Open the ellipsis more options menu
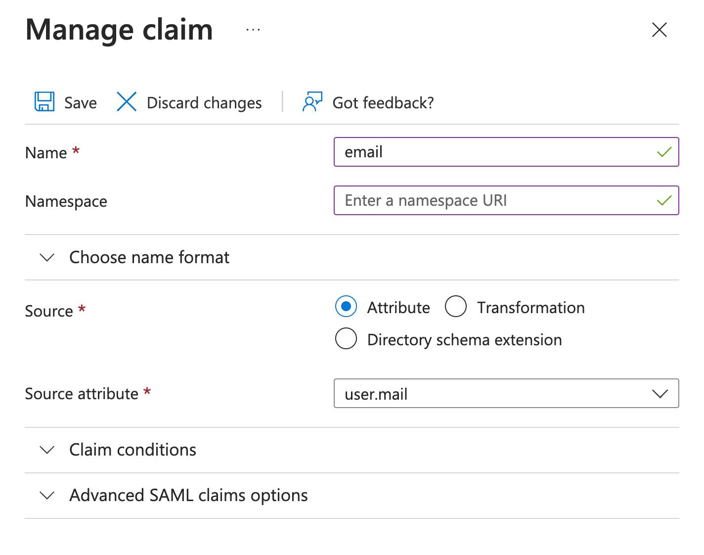Screen dimensions: 704x555 pyautogui.click(x=253, y=30)
